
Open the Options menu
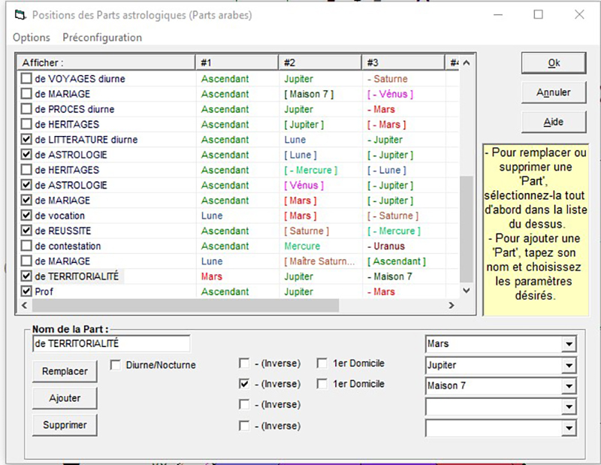click(x=32, y=38)
